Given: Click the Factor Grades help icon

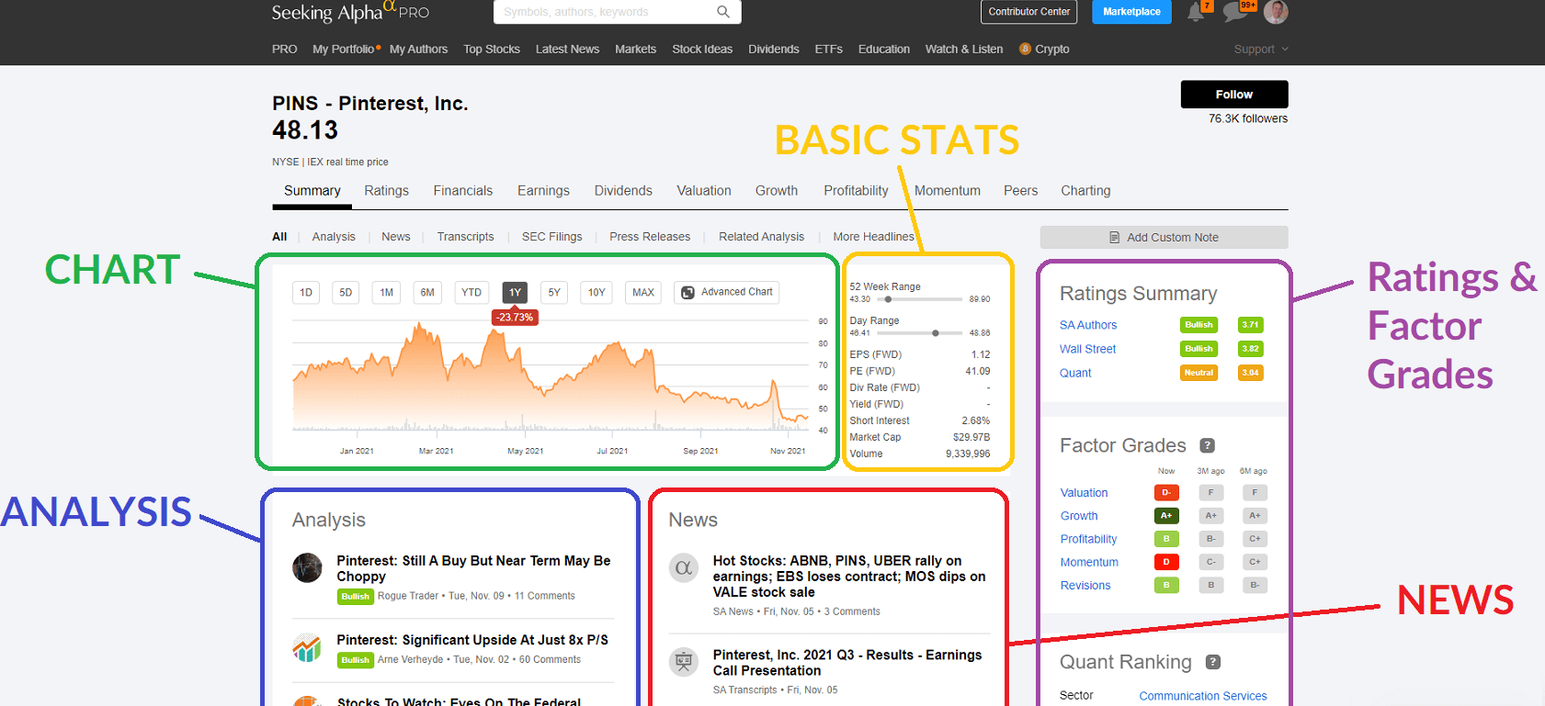Looking at the screenshot, I should point(1208,445).
